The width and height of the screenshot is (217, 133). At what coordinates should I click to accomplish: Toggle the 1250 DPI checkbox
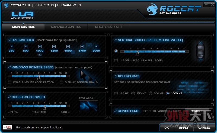pyautogui.click(x=54, y=46)
